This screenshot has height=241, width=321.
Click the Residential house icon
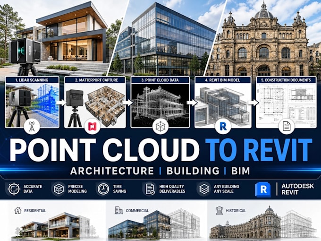pos(17,210)
